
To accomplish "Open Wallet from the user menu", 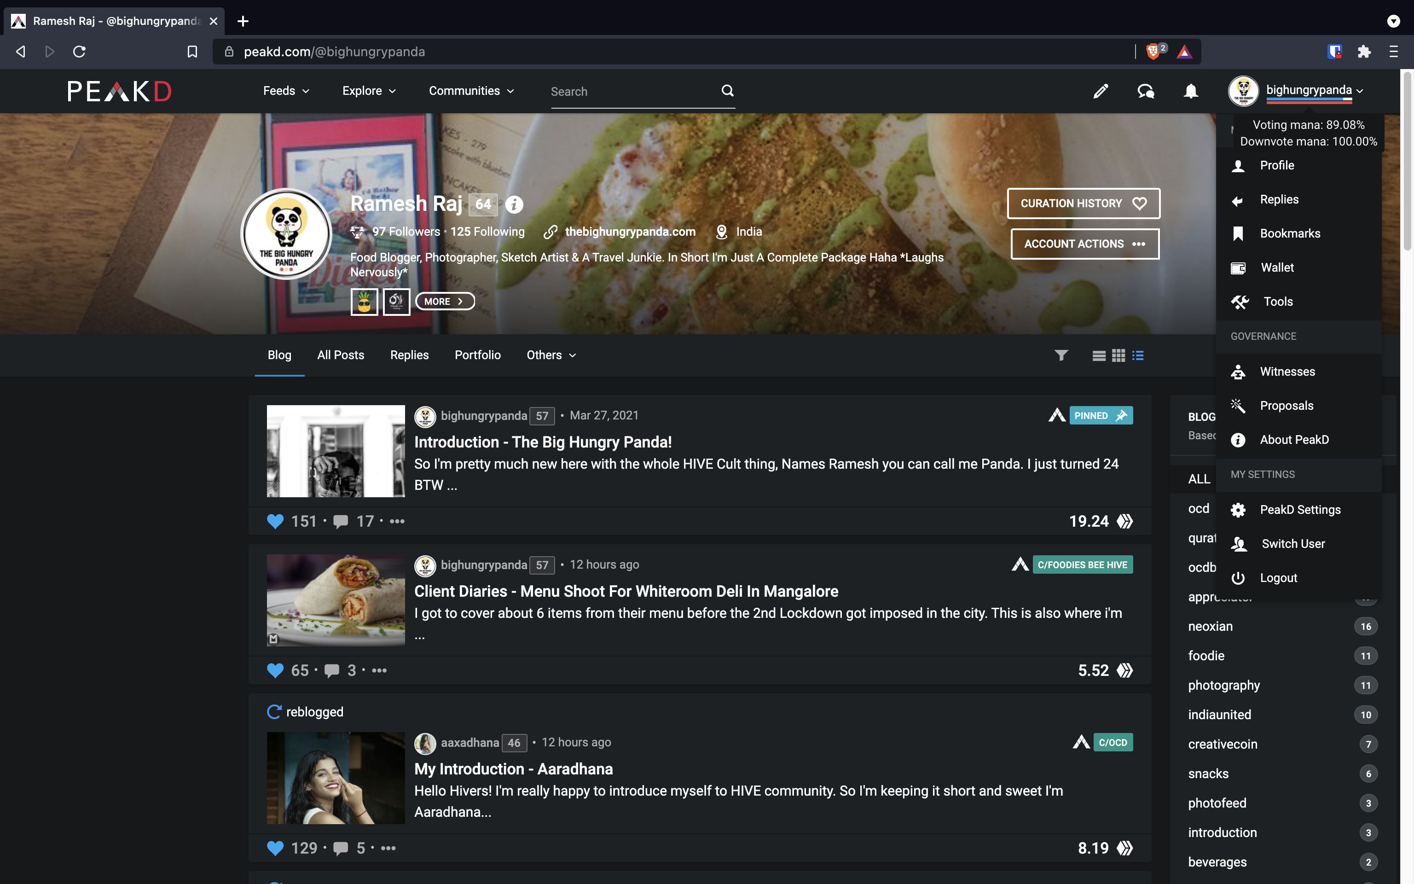I will (1298, 267).
